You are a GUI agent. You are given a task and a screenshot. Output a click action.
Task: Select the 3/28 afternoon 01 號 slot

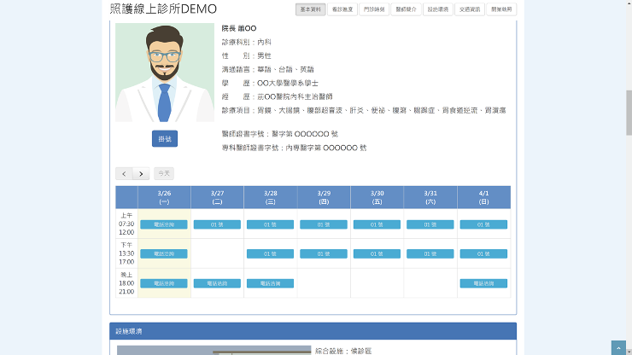pos(270,253)
